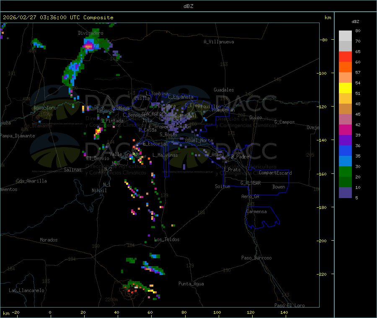Click the 100 km bottom axis label
377x318 pixels.
pos(217,312)
